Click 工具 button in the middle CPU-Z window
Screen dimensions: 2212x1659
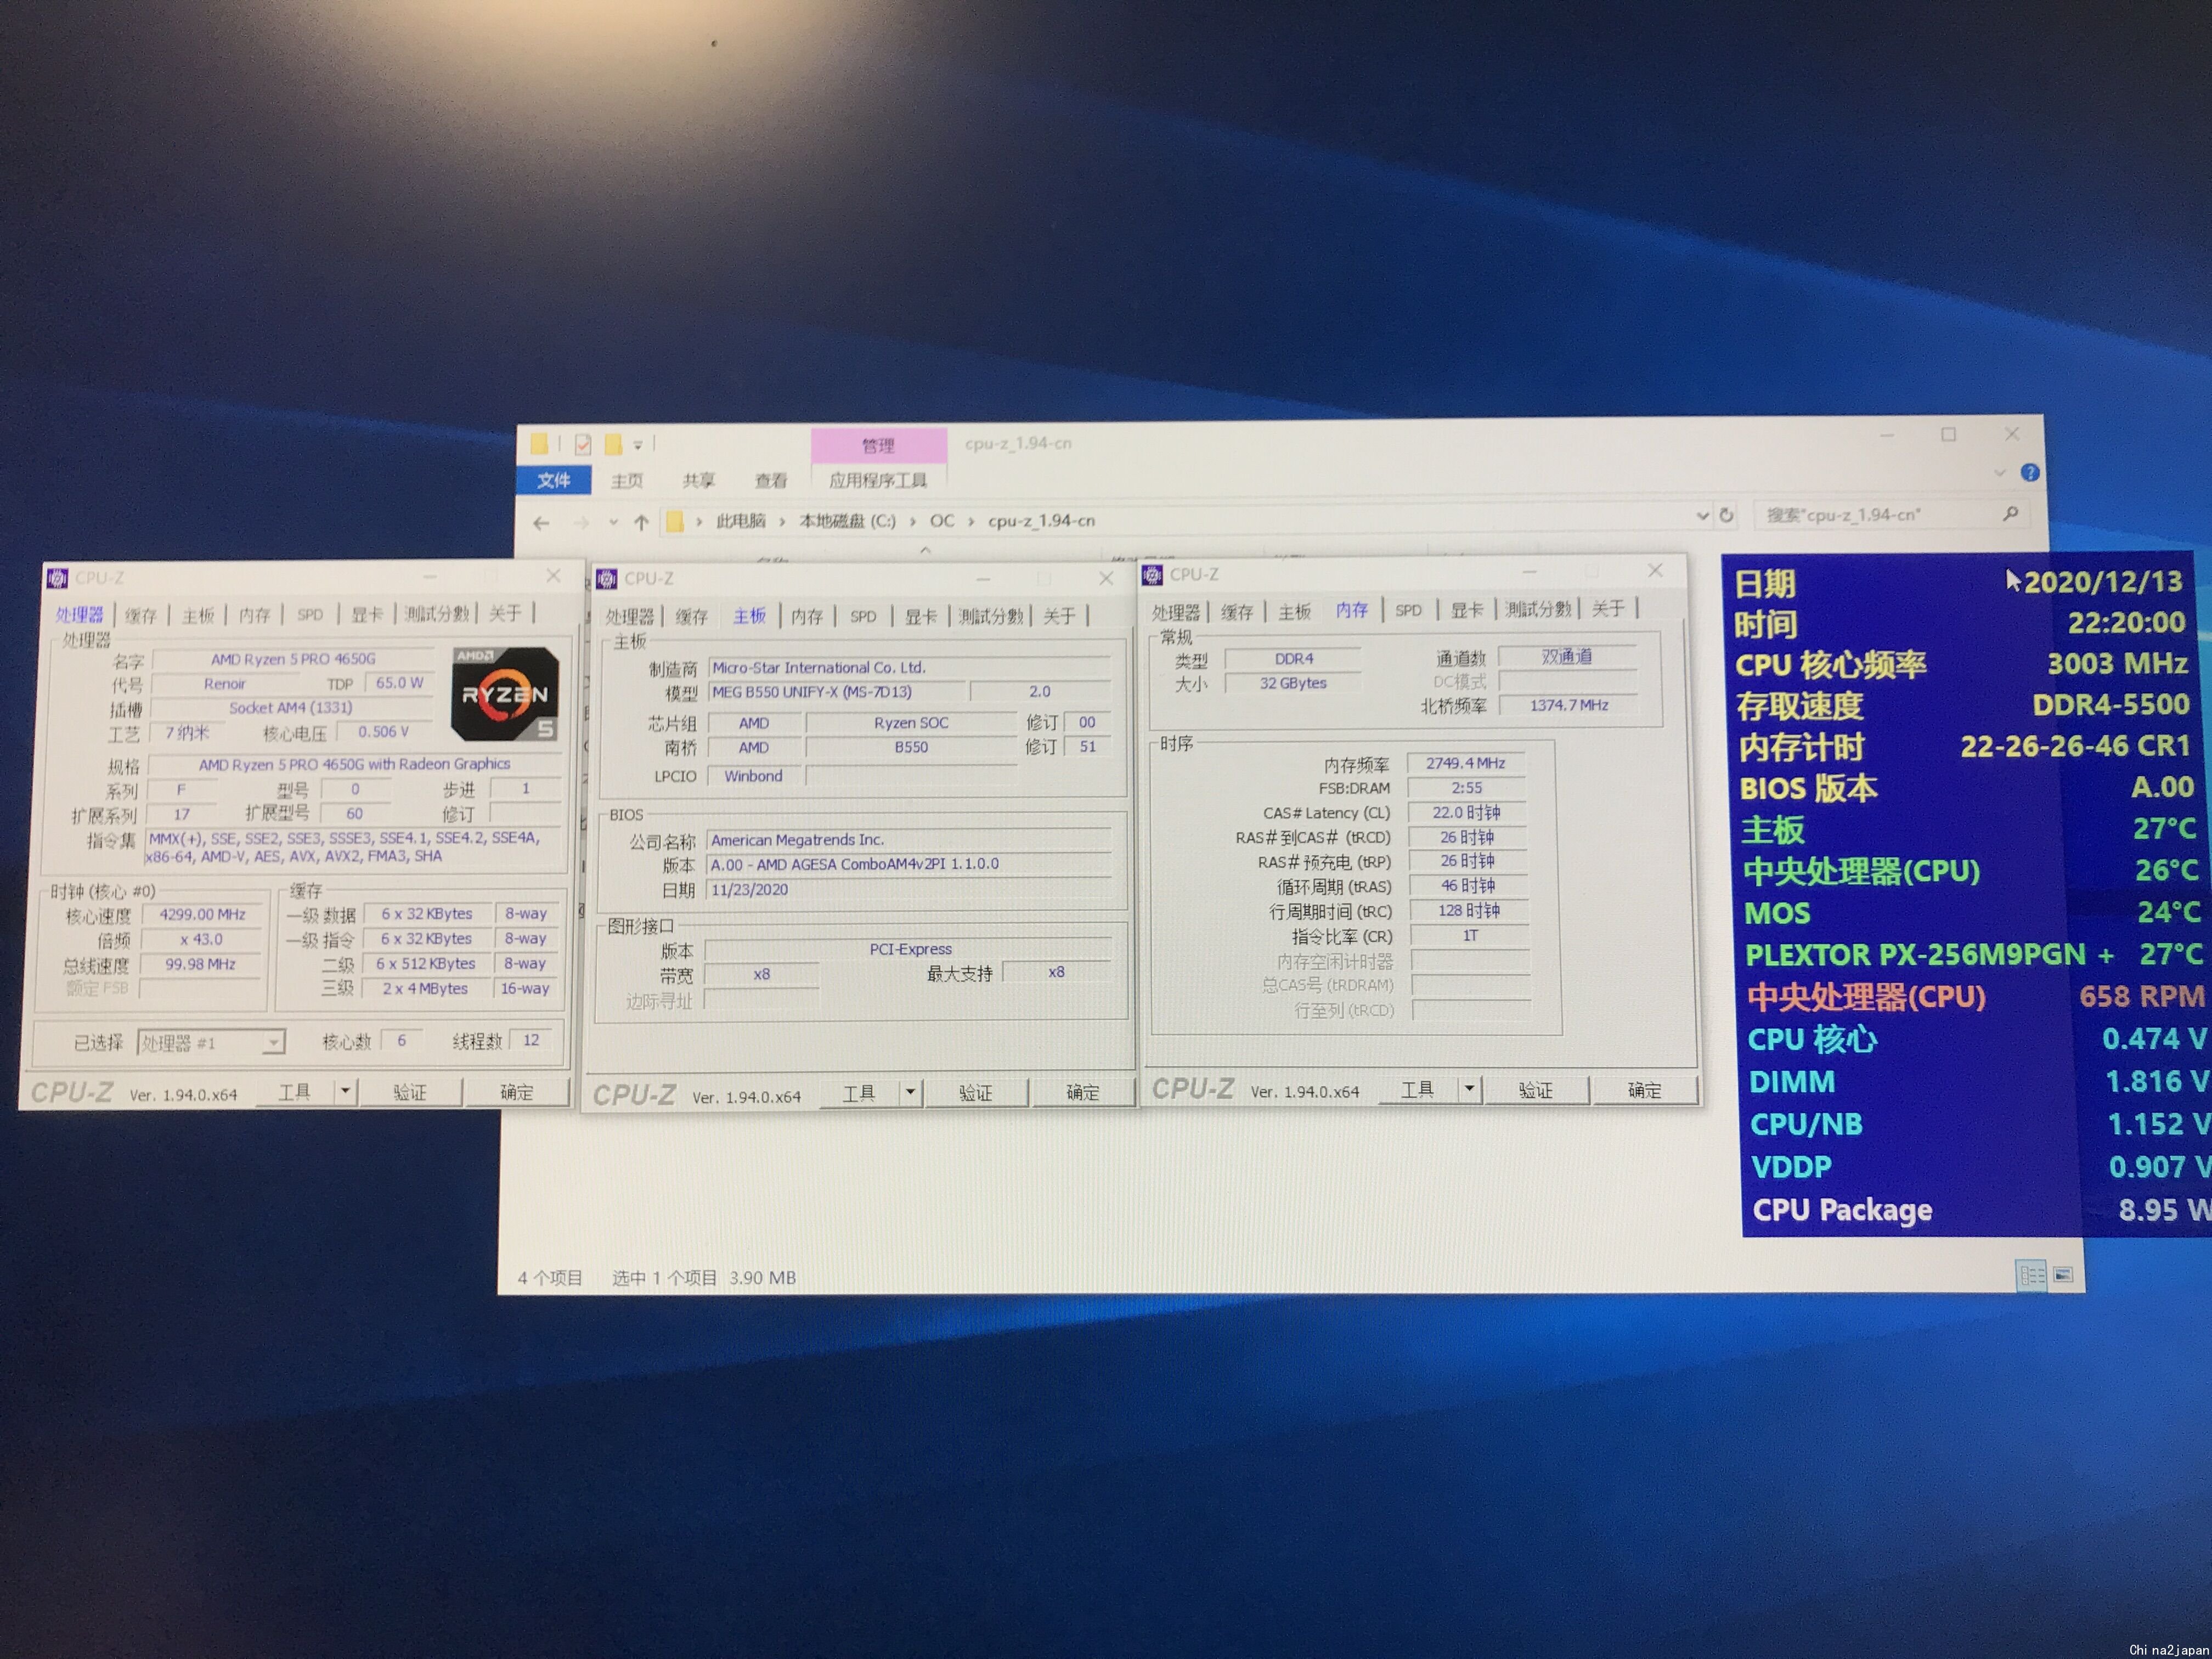point(859,1093)
